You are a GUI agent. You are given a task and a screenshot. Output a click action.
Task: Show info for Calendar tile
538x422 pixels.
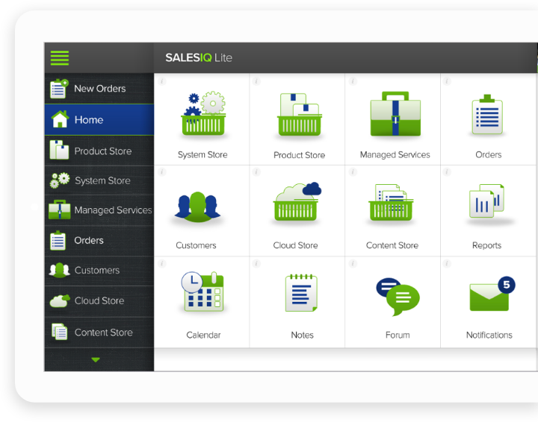(162, 263)
